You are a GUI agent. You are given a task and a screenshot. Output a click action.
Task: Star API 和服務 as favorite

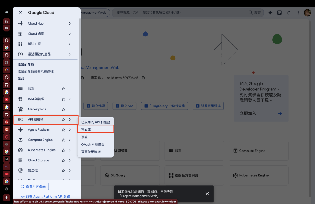point(63,120)
